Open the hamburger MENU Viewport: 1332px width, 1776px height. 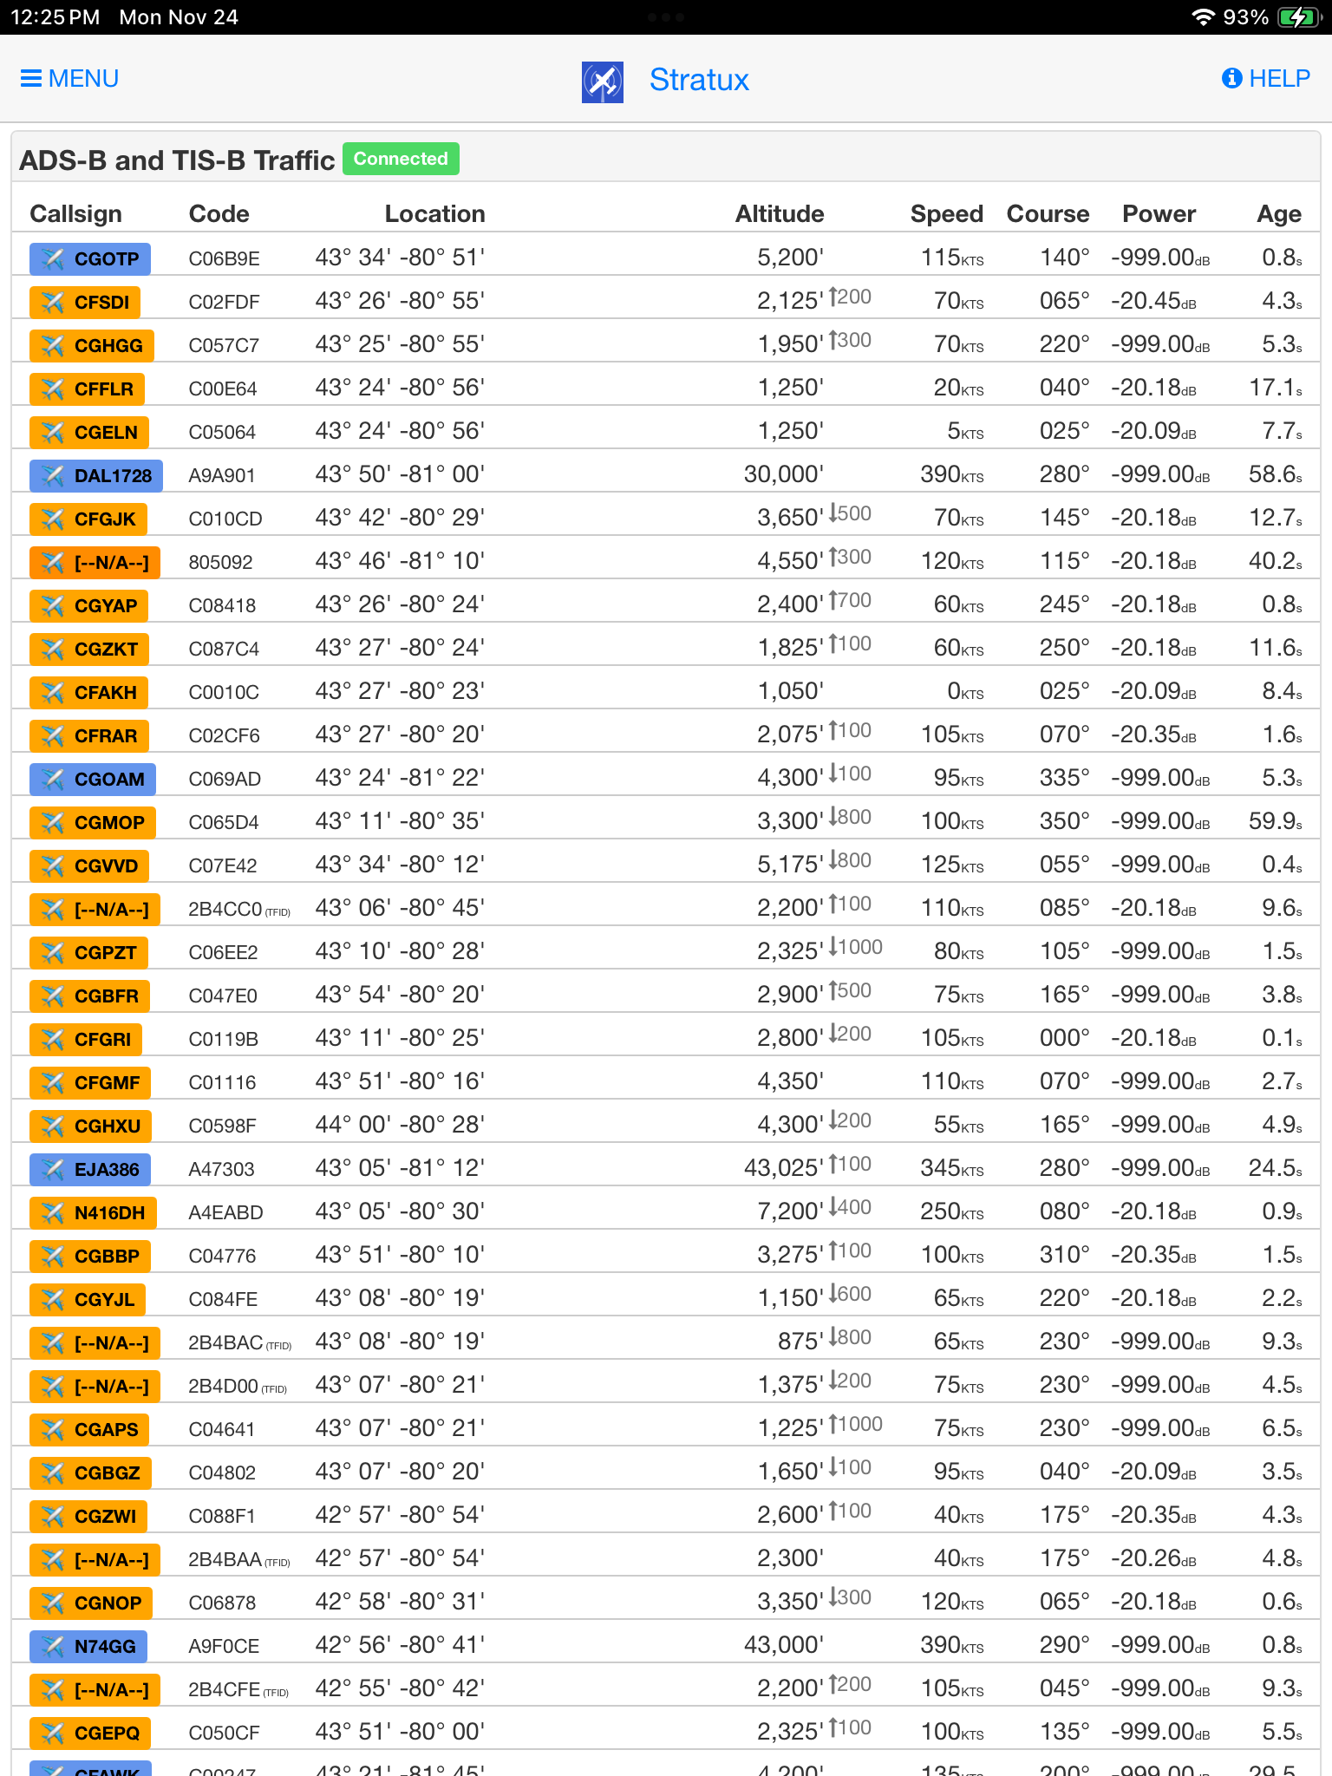(x=69, y=79)
